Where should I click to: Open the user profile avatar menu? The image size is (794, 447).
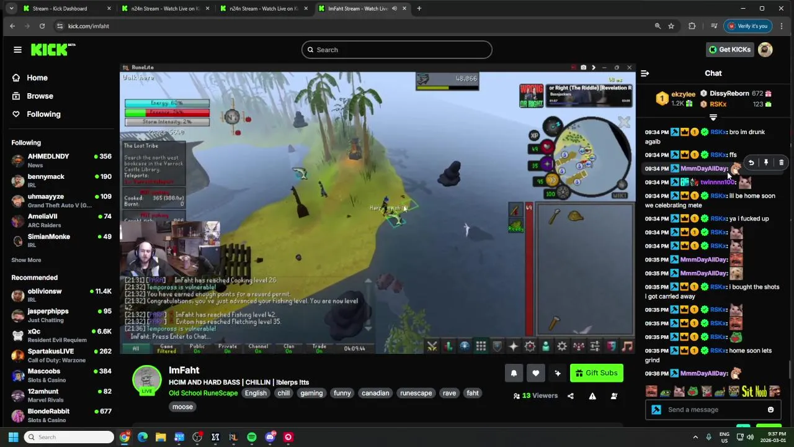coord(765,50)
